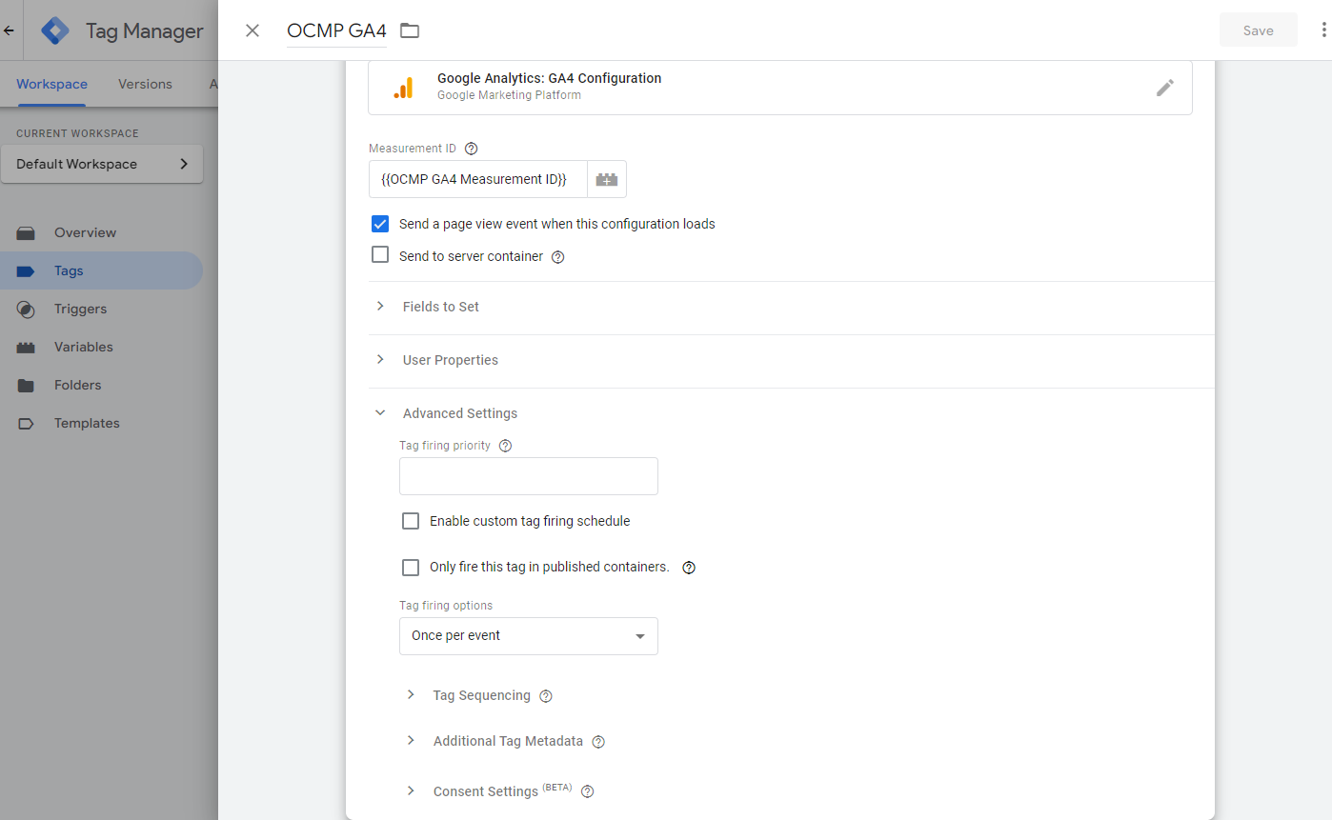The image size is (1332, 820).
Task: Click the Variables sidebar icon
Action: [x=26, y=347]
